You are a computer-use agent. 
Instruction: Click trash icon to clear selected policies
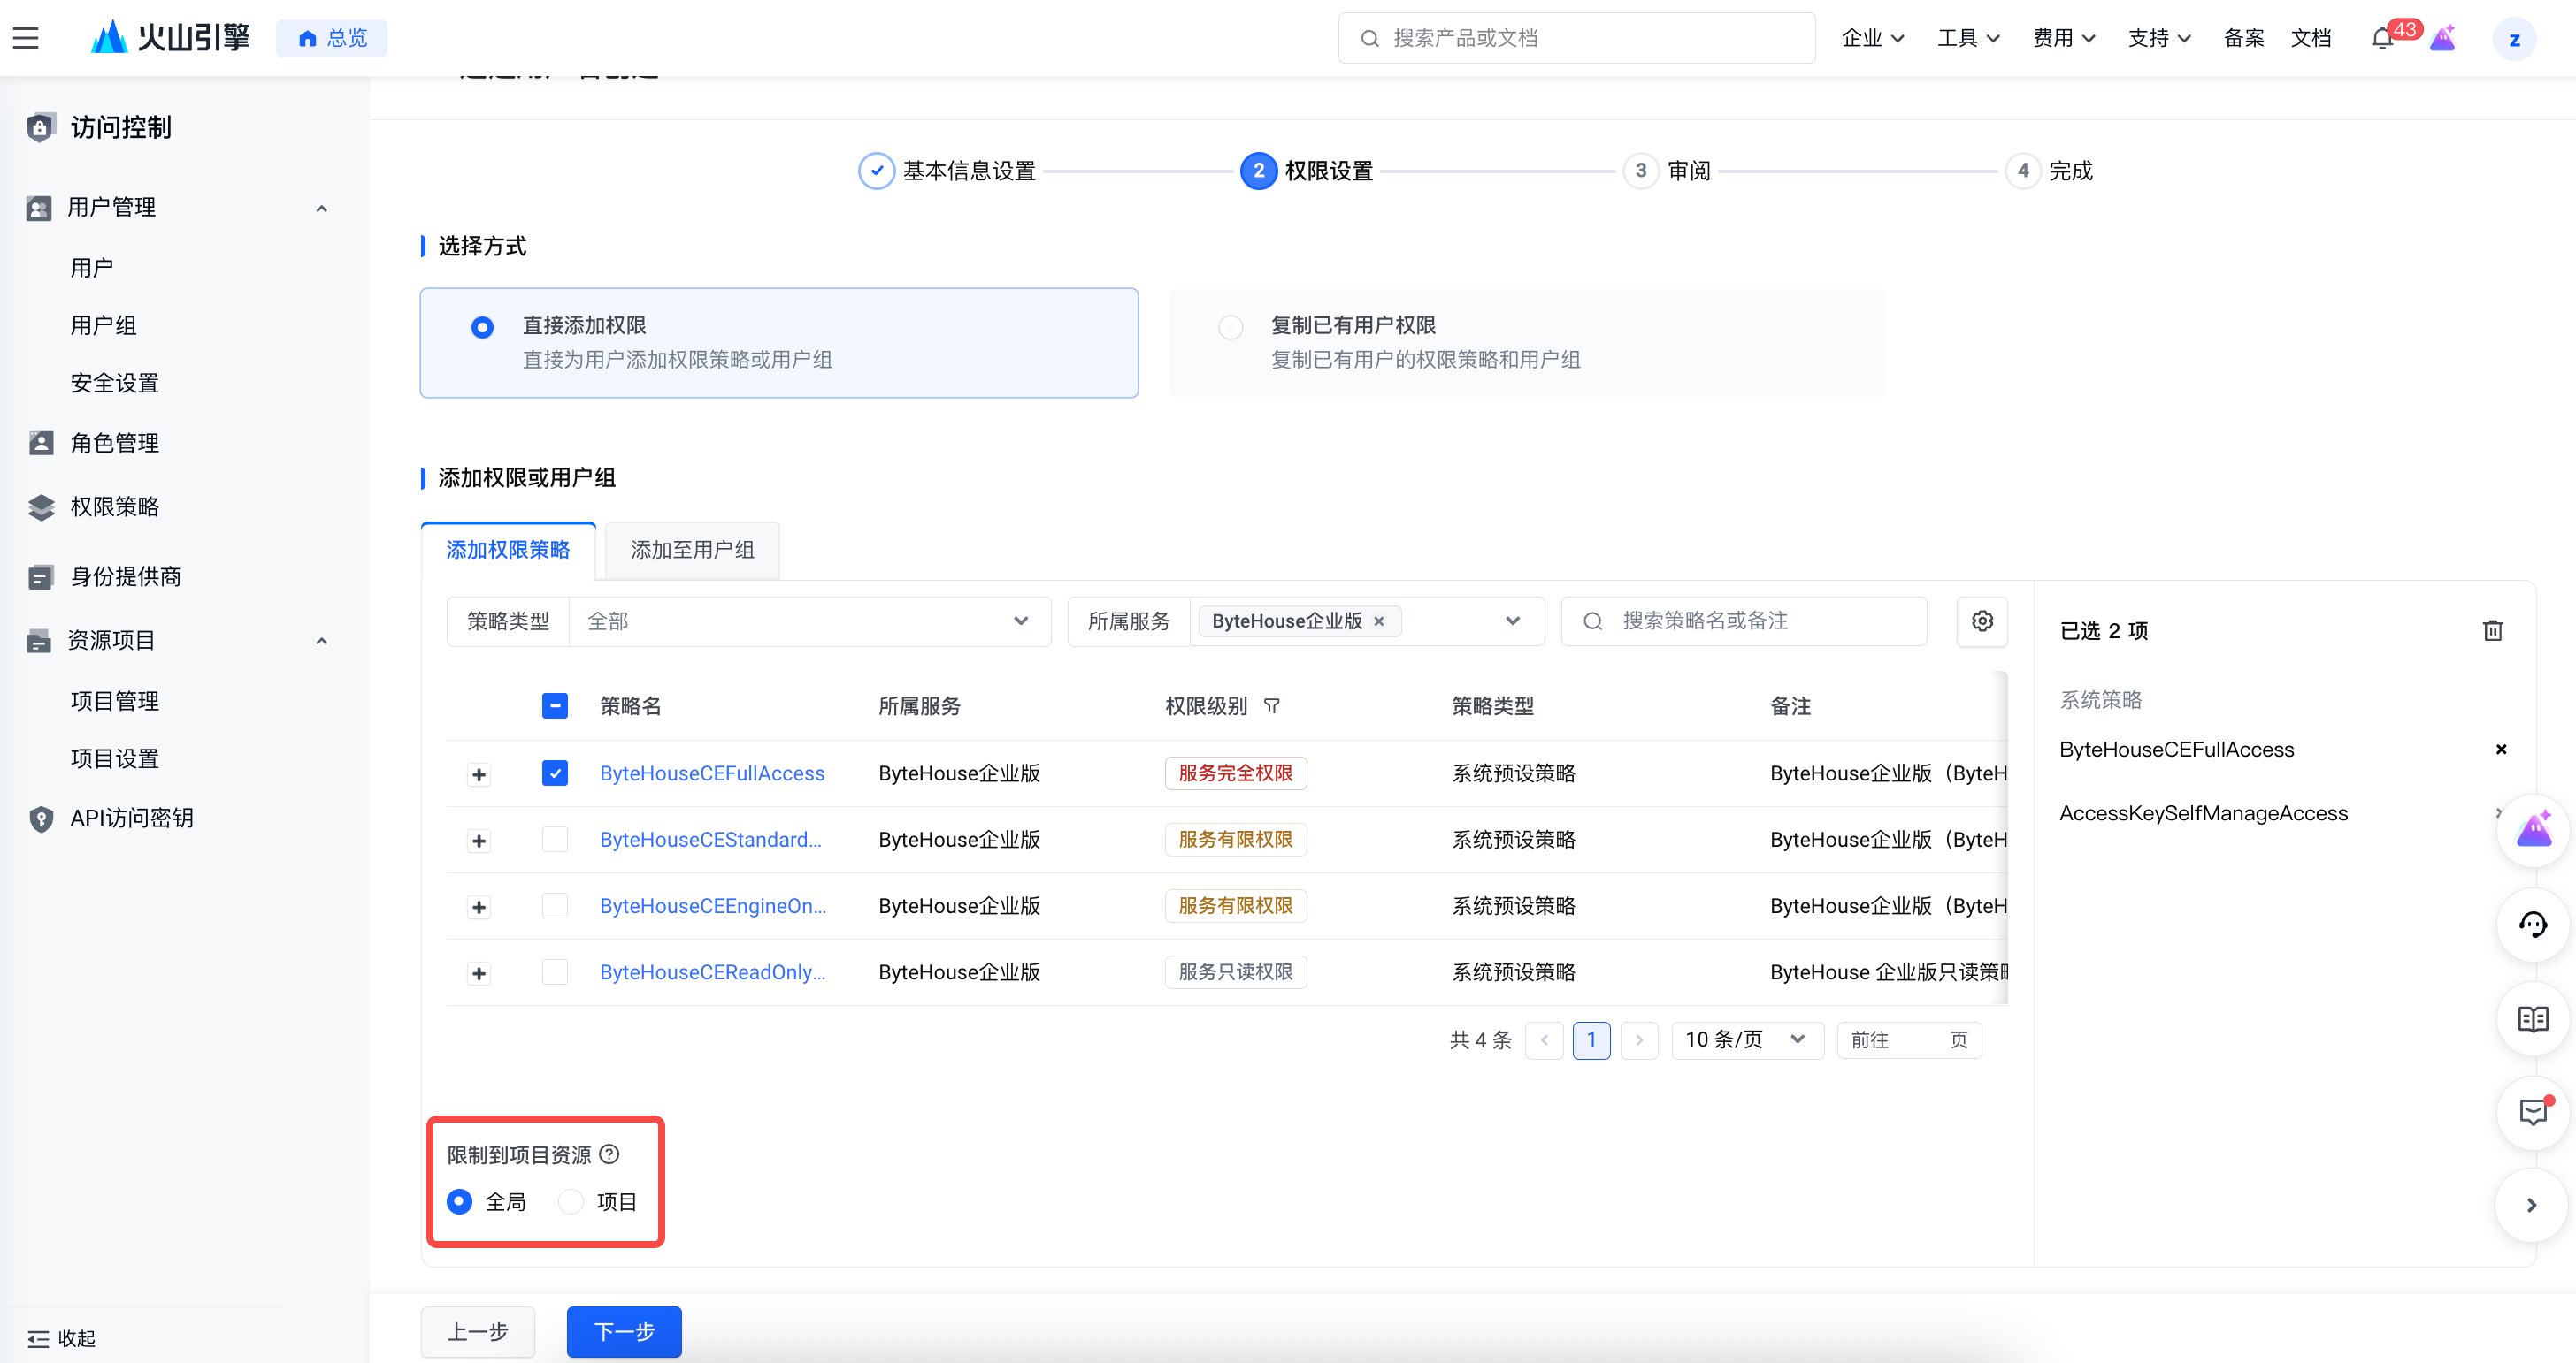coord(2492,630)
